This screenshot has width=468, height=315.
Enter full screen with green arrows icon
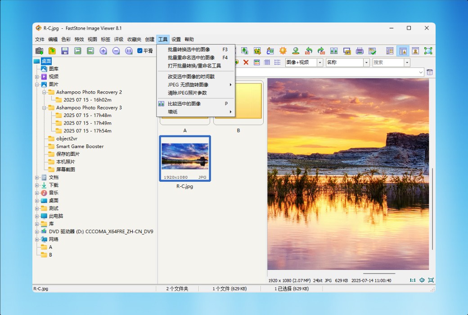tap(428, 51)
